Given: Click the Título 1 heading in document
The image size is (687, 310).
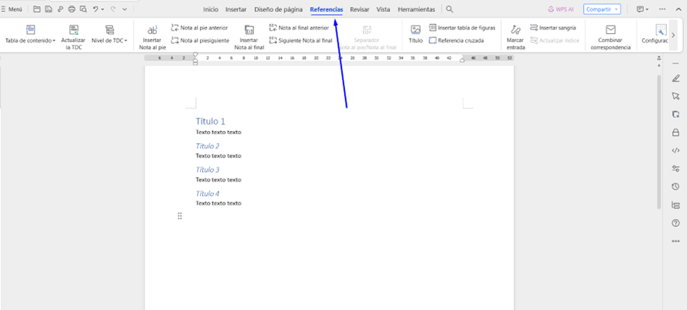Looking at the screenshot, I should [x=210, y=121].
